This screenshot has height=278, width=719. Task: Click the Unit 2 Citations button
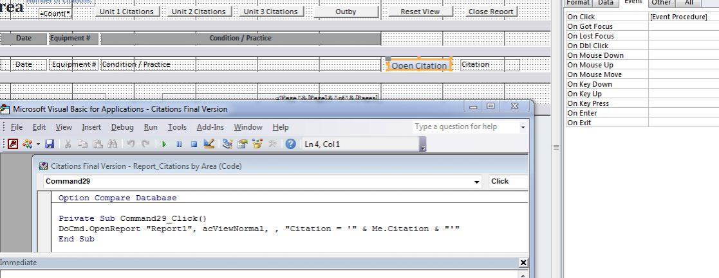click(198, 12)
